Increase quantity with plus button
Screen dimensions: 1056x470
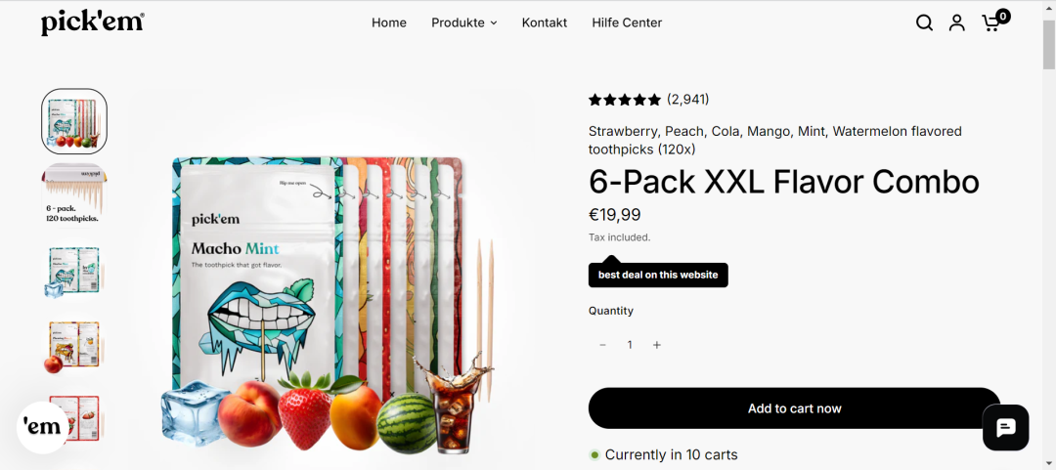pyautogui.click(x=657, y=345)
